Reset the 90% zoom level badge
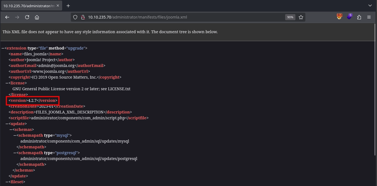This screenshot has width=377, height=186. click(x=290, y=17)
